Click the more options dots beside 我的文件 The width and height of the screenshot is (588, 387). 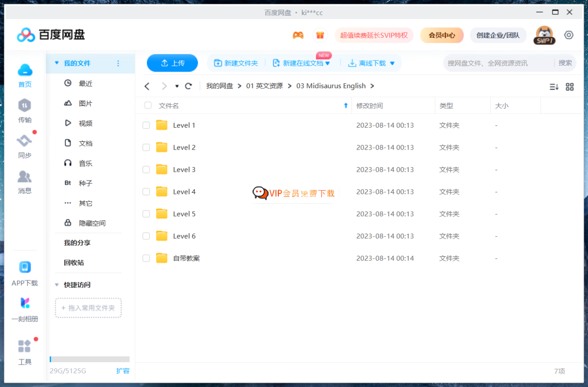click(x=118, y=63)
